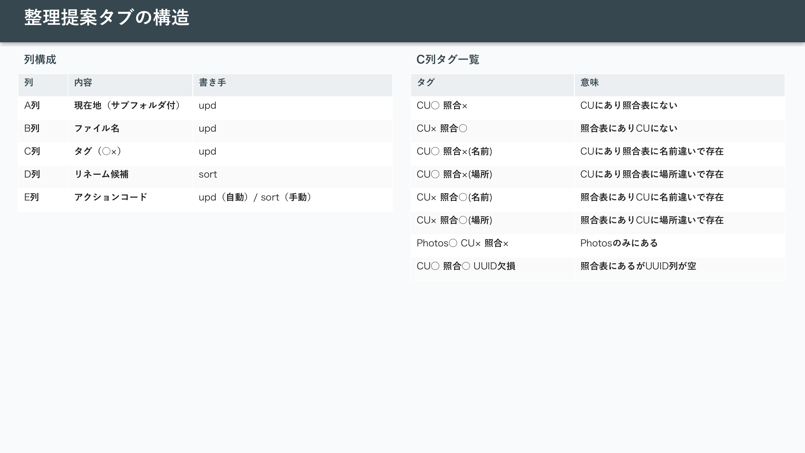Select 照合表にあるがUUID列が空 meaning cell
Viewport: 805px width, 453px height.
coord(638,266)
